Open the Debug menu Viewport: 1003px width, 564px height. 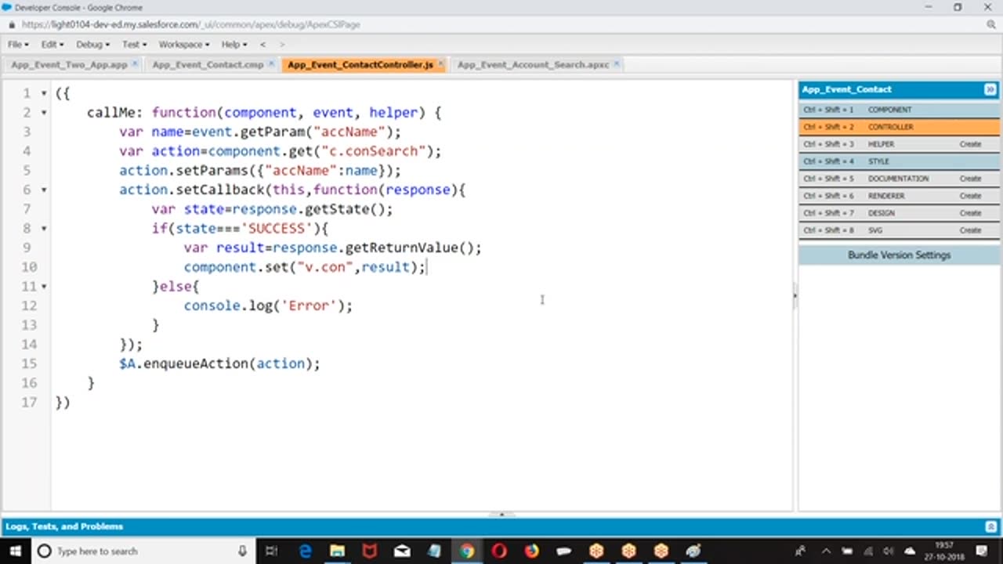tap(92, 45)
